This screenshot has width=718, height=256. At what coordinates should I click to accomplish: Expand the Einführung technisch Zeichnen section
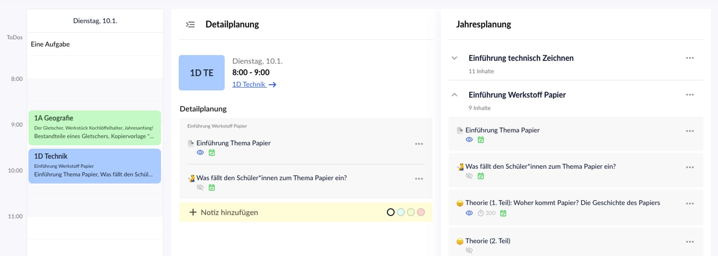(454, 58)
